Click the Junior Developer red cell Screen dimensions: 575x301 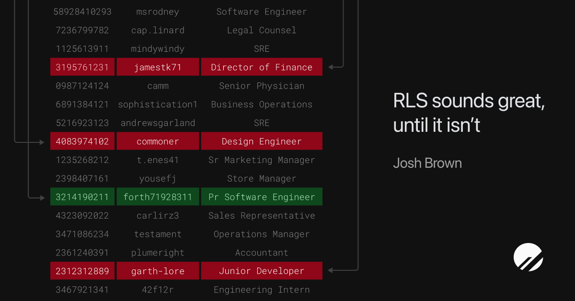click(x=262, y=270)
